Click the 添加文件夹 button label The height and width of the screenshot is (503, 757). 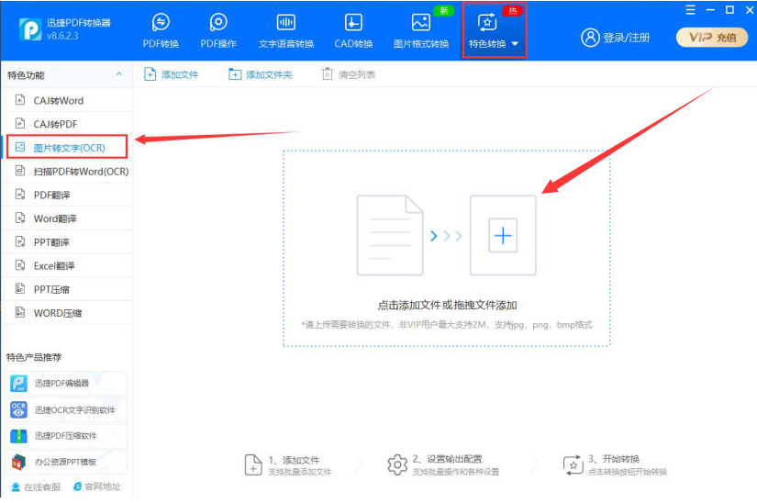269,75
